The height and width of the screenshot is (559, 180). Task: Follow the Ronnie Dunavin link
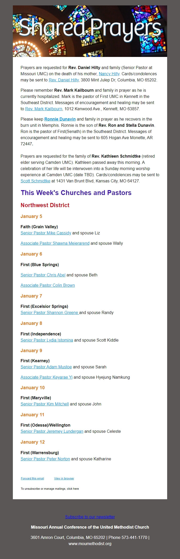60,119
